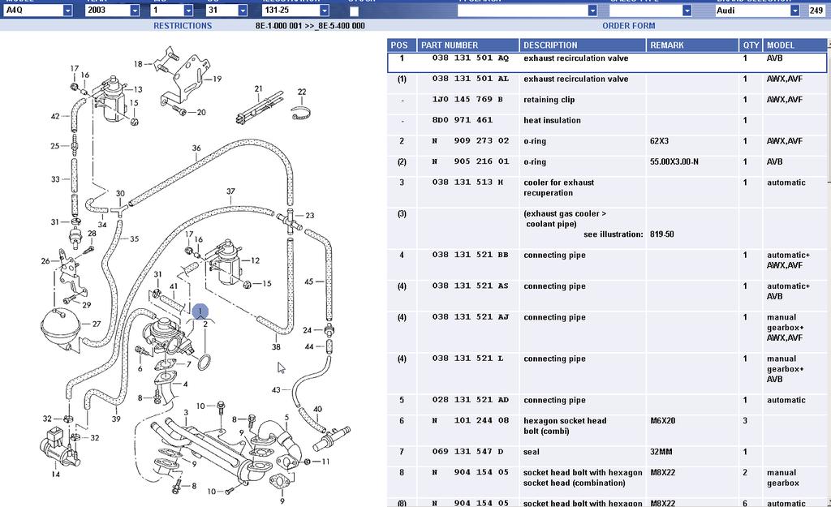The height and width of the screenshot is (507, 831).
Task: Click the highlighted callout number 1 in diagram
Action: click(200, 312)
